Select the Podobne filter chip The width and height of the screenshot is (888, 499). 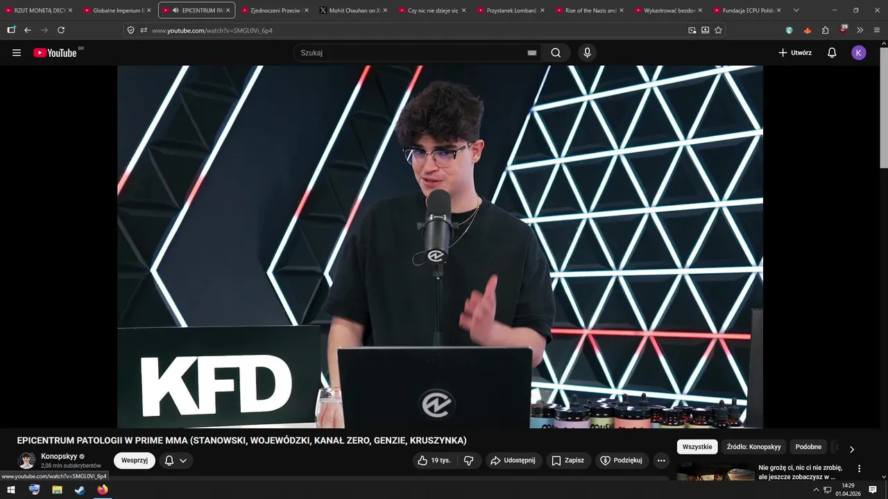(808, 447)
